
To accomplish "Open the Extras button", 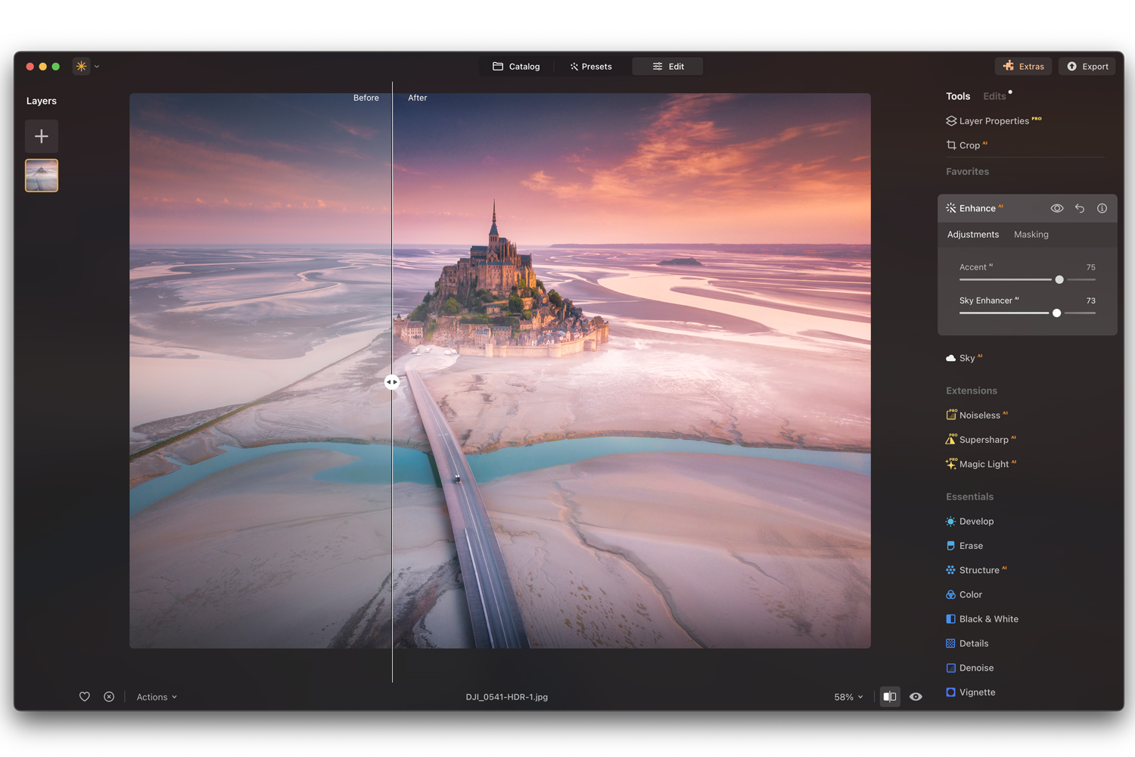I will [1023, 67].
